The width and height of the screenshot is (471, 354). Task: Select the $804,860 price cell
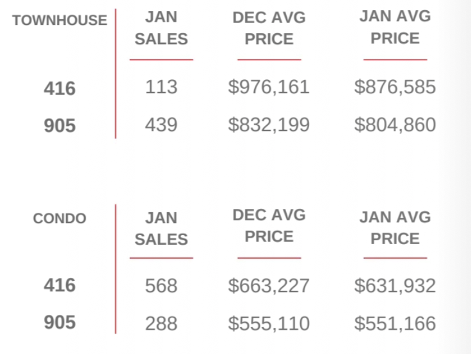pos(395,125)
